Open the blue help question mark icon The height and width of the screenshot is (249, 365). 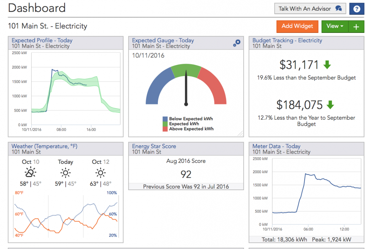(356, 9)
